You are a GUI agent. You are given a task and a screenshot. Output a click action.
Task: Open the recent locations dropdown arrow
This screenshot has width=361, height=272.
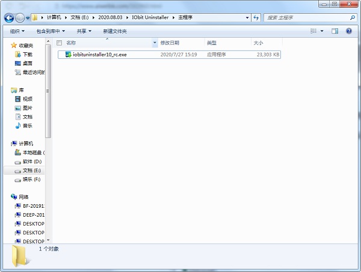[x=28, y=17]
